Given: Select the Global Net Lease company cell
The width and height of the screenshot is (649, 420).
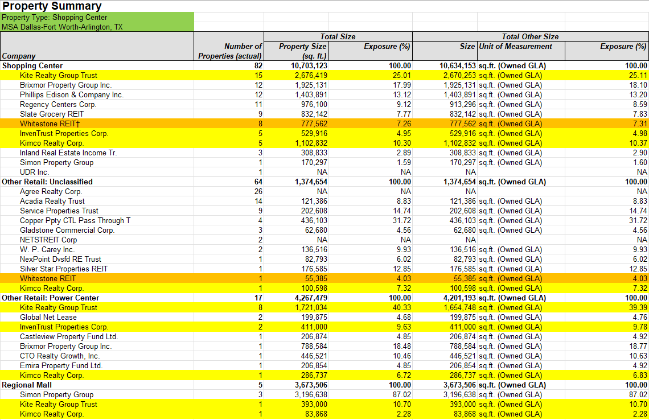Looking at the screenshot, I should click(48, 318).
